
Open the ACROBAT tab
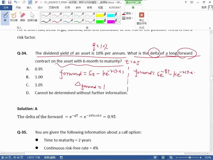115,8
